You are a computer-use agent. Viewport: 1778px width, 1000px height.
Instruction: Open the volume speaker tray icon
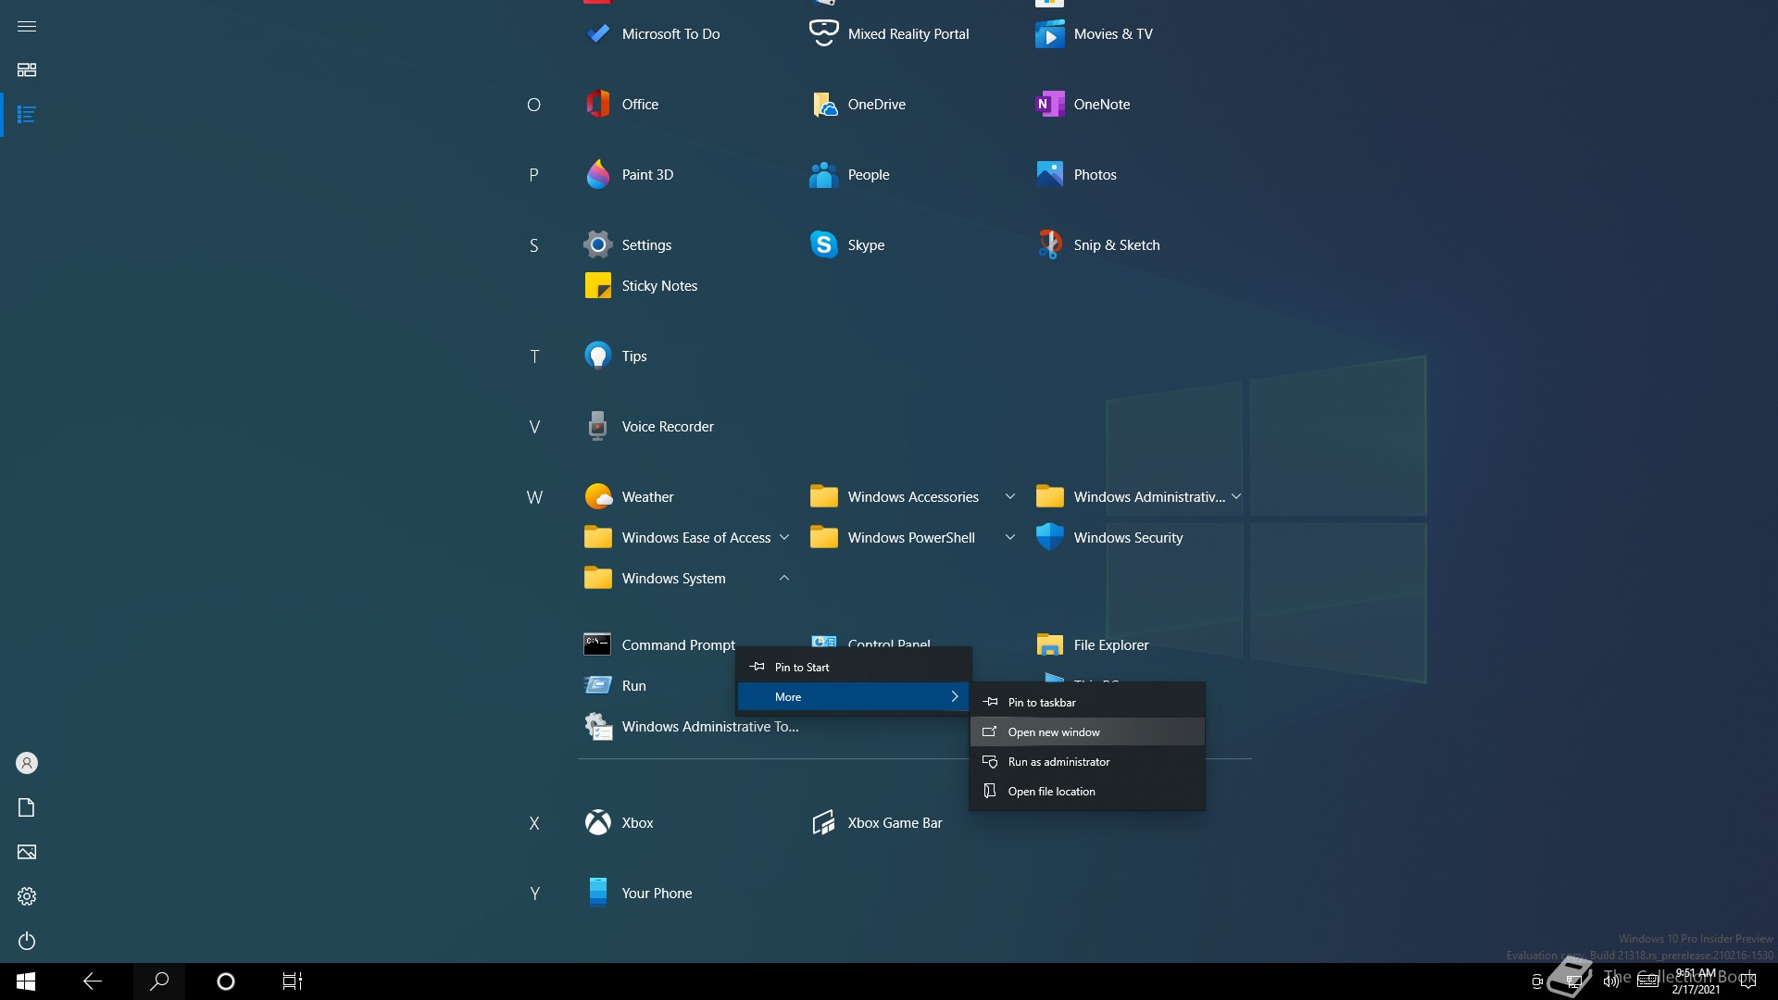point(1610,981)
